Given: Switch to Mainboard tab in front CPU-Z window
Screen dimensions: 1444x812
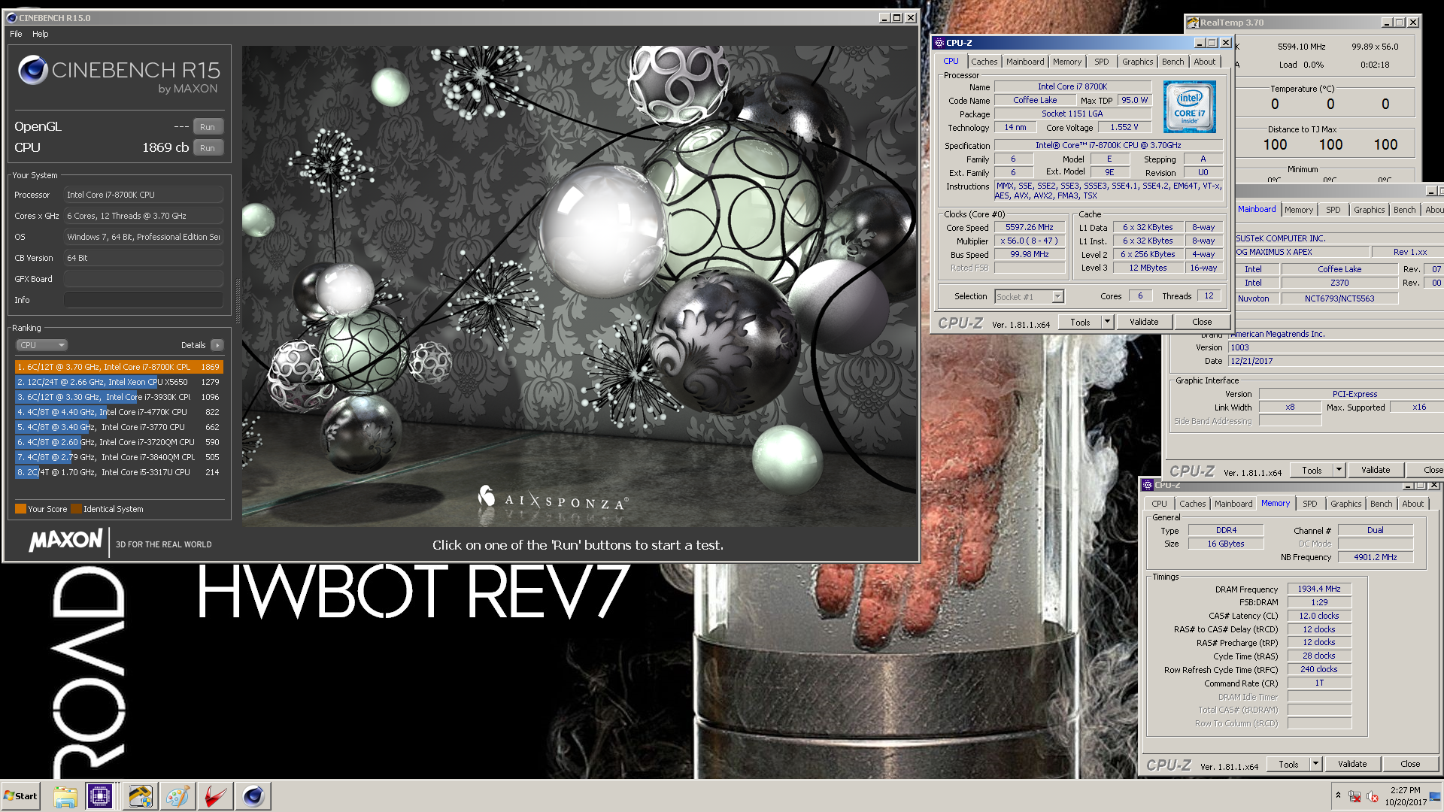Looking at the screenshot, I should pos(1025,62).
